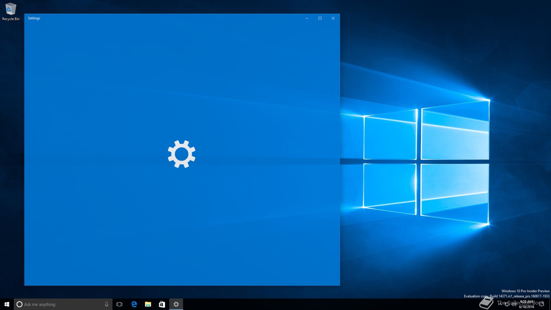Open the network status tray icon
Viewport: 551px width, 310px height.
click(507, 304)
